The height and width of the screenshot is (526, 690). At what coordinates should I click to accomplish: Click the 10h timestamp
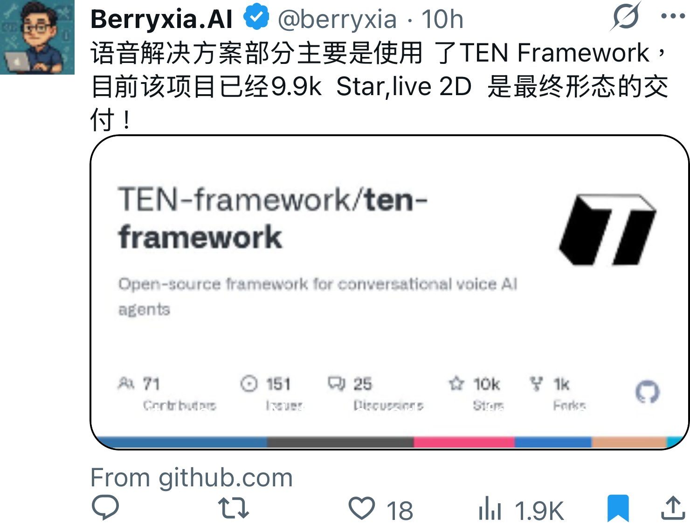coord(442,19)
